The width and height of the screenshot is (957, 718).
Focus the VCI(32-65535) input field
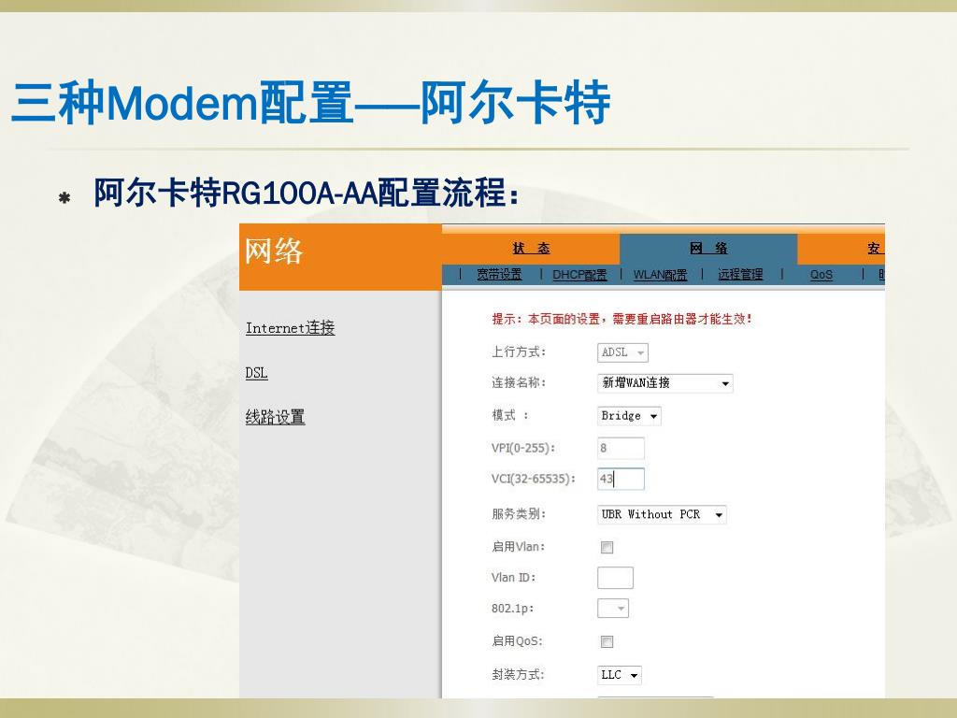621,480
